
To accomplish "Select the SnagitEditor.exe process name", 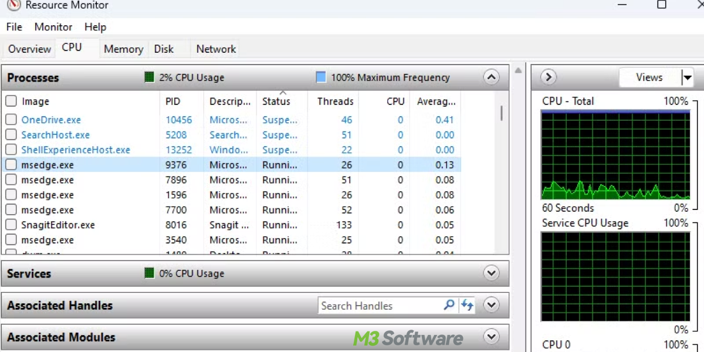I will click(58, 225).
